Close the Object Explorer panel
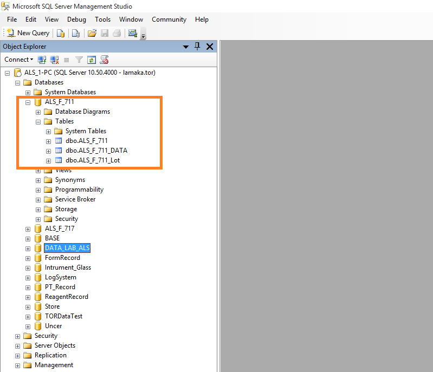This screenshot has width=433, height=372. pos(210,47)
